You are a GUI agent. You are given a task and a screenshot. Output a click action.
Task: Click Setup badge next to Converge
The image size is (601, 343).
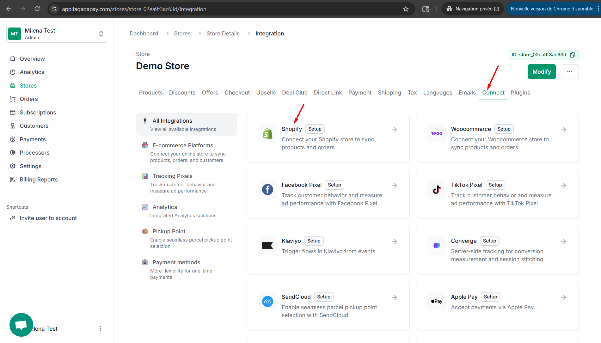489,241
